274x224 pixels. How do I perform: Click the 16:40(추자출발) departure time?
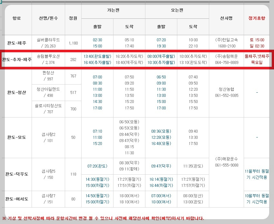pos(97,63)
